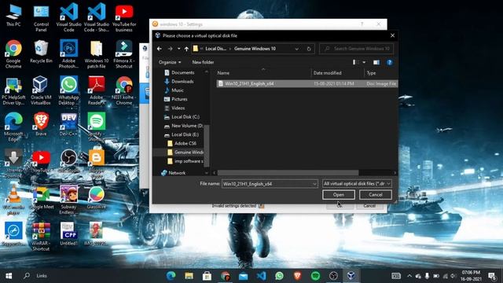Open the virtual optical disk file type filter

click(357, 183)
